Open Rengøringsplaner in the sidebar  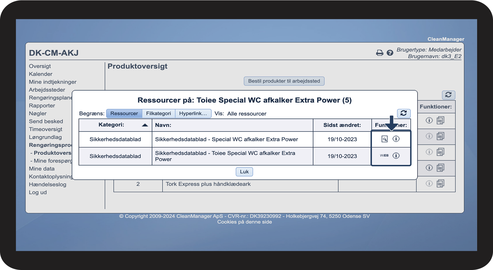tap(50, 98)
